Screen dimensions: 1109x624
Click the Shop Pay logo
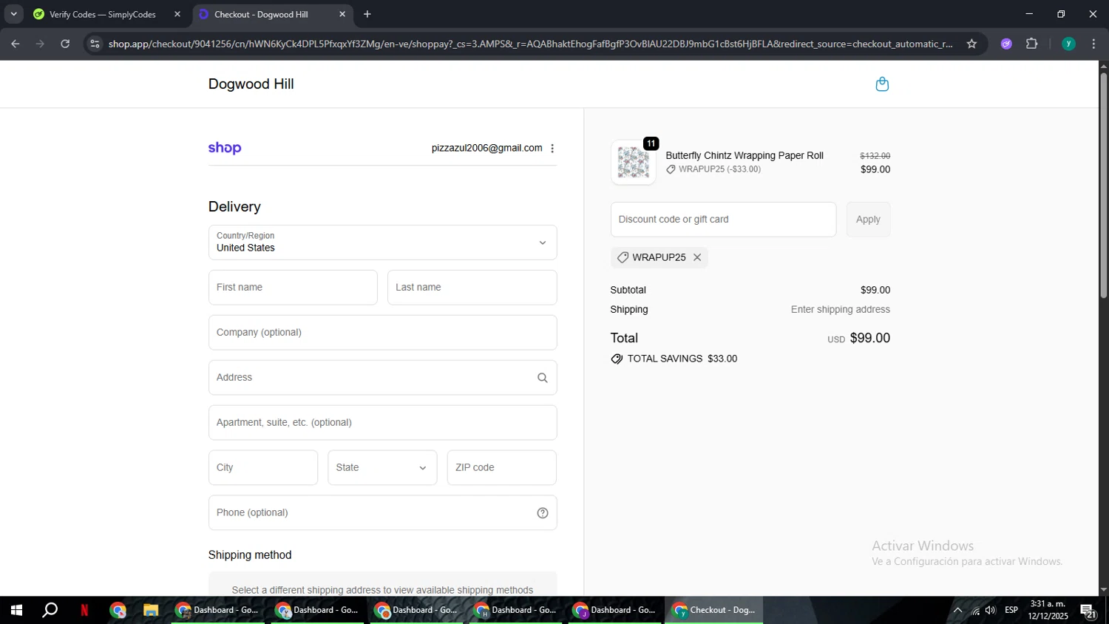click(225, 148)
